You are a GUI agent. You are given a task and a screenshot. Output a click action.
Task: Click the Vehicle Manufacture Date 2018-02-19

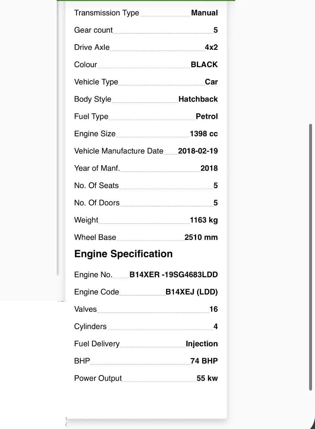click(198, 151)
